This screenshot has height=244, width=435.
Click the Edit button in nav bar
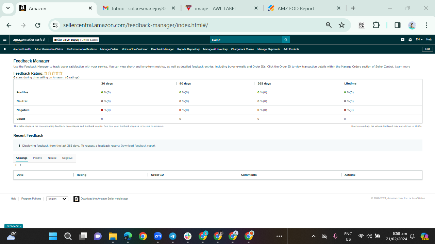(x=428, y=49)
